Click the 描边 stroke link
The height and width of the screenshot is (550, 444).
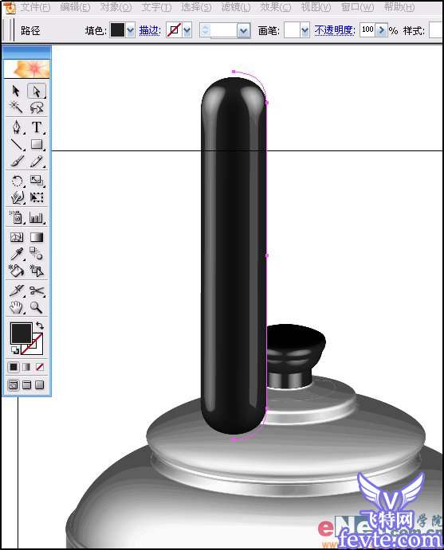(150, 30)
